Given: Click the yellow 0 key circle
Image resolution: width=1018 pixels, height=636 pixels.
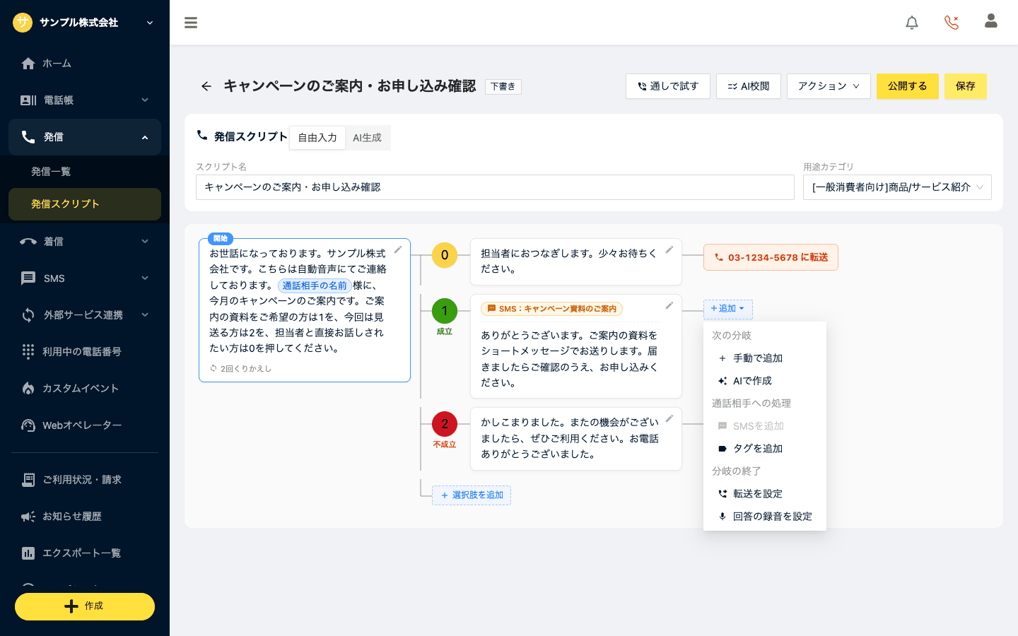Looking at the screenshot, I should 445,255.
